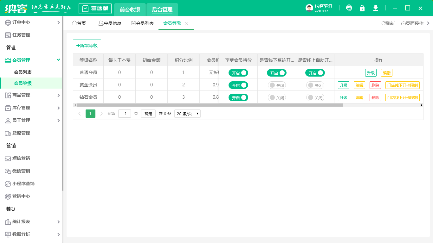Open 小程序营销 in the sidebar
Viewport: 433px width, 243px height.
click(24, 184)
